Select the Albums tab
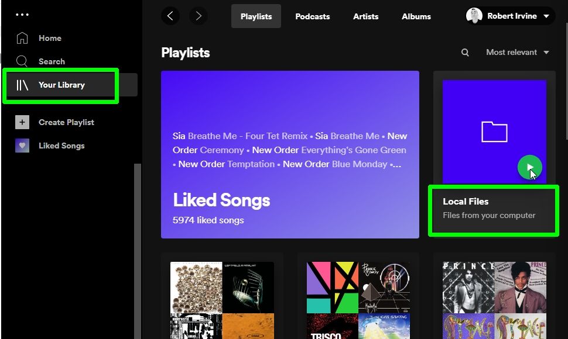Screen dimensions: 568x339 tap(416, 16)
